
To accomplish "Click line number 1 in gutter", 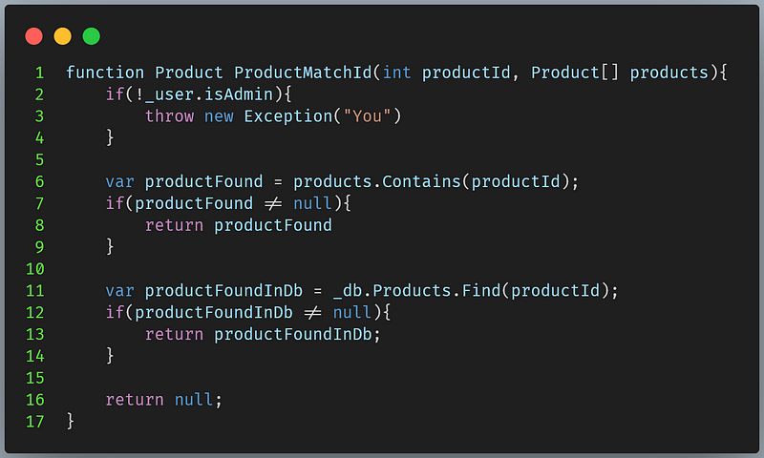I will point(39,73).
